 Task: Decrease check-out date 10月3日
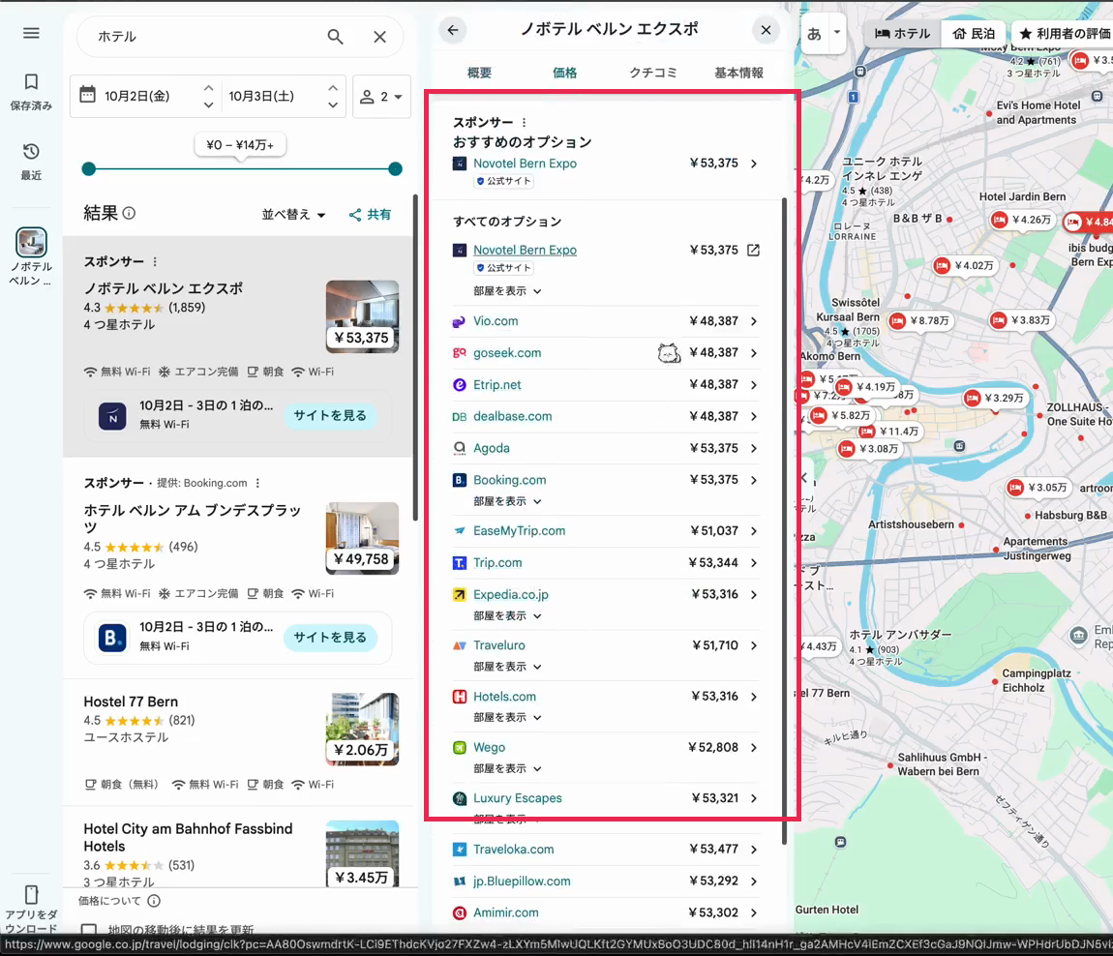tap(333, 105)
